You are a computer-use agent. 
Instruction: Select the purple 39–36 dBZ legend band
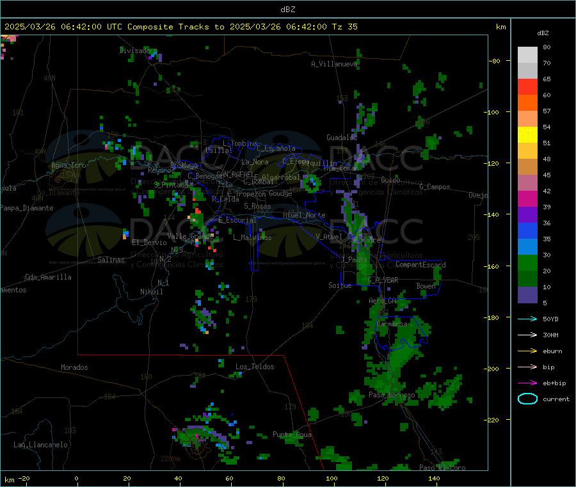click(x=527, y=215)
